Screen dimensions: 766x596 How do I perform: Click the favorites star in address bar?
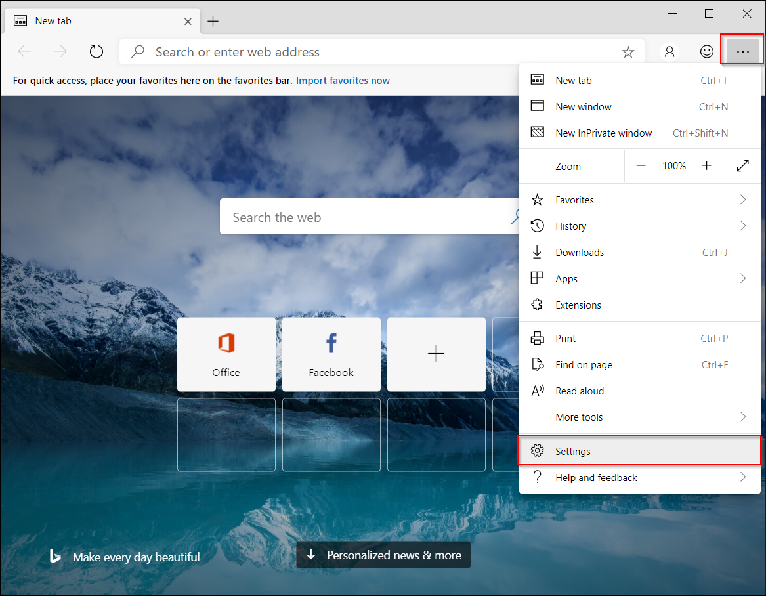click(x=628, y=52)
